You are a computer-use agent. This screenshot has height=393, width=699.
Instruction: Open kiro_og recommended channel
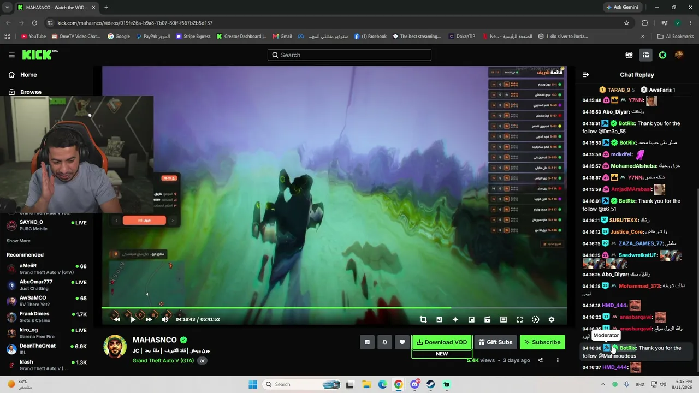point(46,333)
